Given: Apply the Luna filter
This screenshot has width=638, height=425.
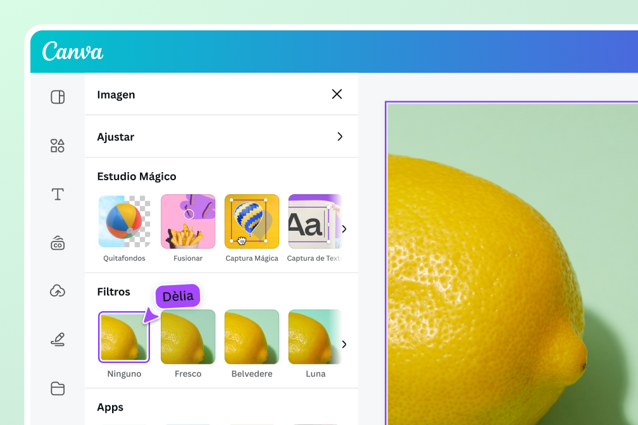Looking at the screenshot, I should (x=315, y=336).
